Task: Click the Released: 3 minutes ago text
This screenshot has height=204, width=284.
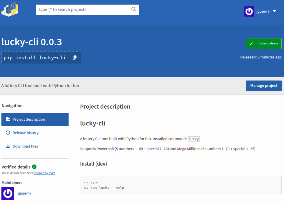Action: tap(261, 57)
